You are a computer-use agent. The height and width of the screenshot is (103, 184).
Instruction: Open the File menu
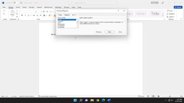coord(4,7)
